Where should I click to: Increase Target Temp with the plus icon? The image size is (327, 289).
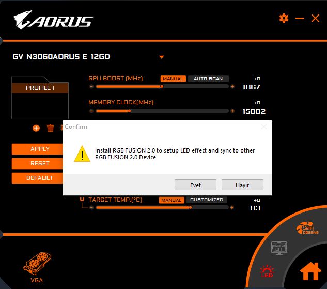(x=232, y=208)
